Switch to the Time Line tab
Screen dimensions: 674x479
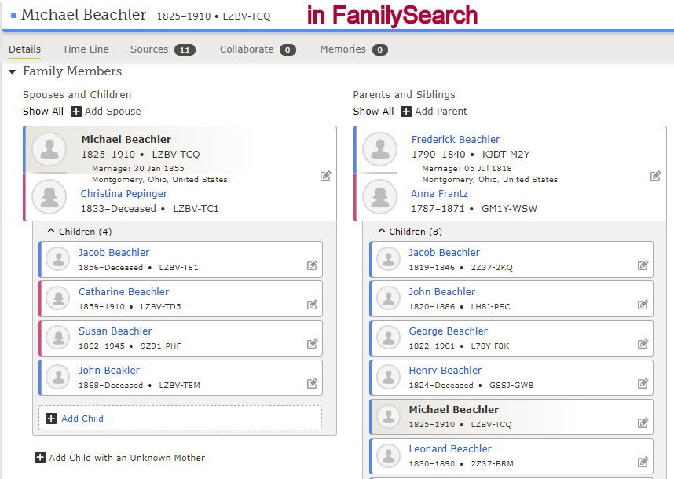coord(86,49)
